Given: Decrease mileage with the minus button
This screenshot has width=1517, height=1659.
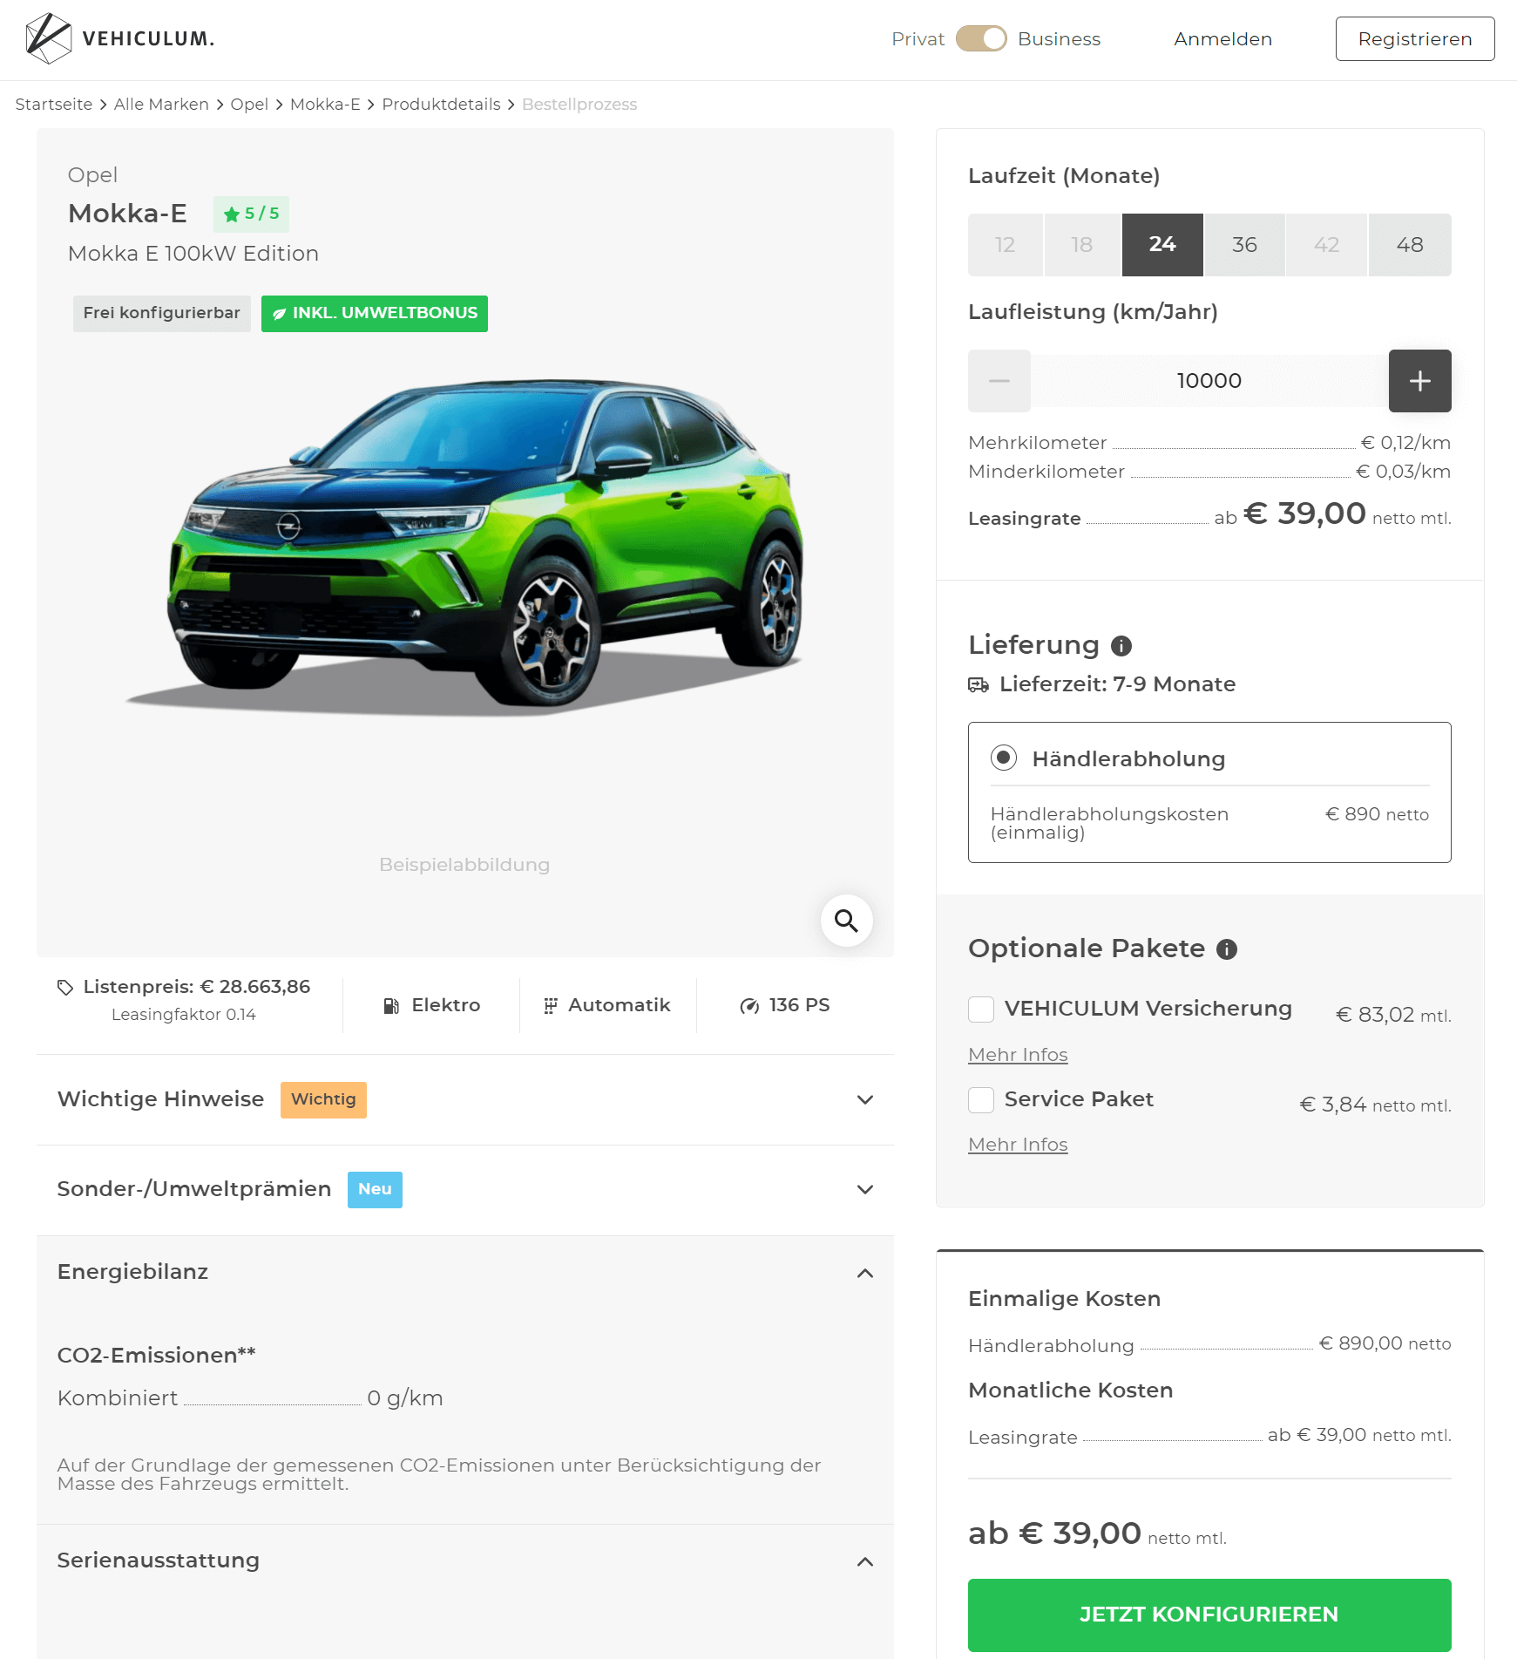Looking at the screenshot, I should click(x=999, y=381).
